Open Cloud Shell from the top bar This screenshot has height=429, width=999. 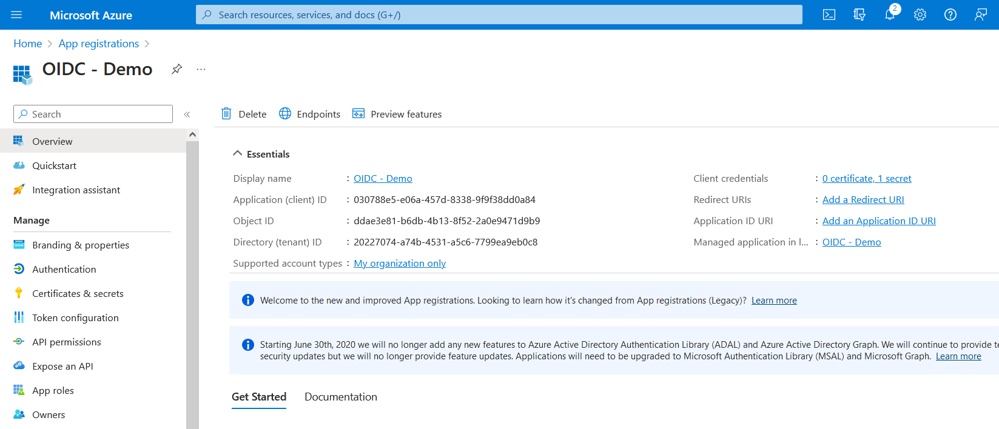(829, 15)
